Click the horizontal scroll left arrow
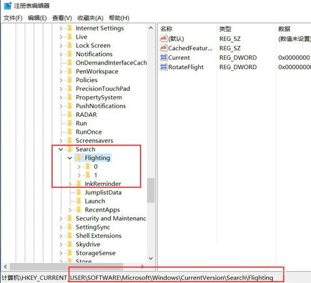The image size is (311, 283). (x=6, y=267)
